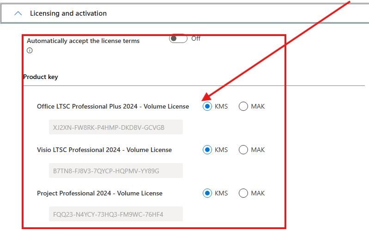Select KMS for Visio LTSC Professional 2024
Viewport: 369px width, 231px height.
[207, 150]
